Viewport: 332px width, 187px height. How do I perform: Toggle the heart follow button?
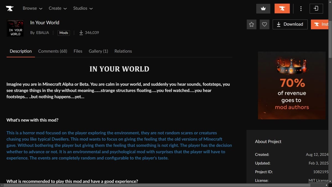click(x=264, y=24)
